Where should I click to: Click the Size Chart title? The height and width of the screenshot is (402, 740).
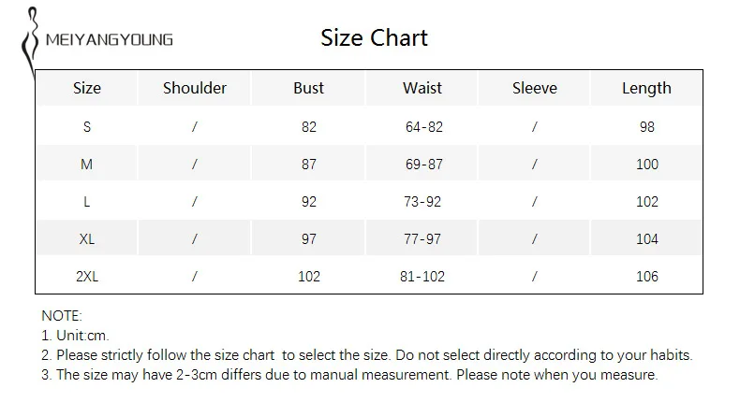click(374, 37)
